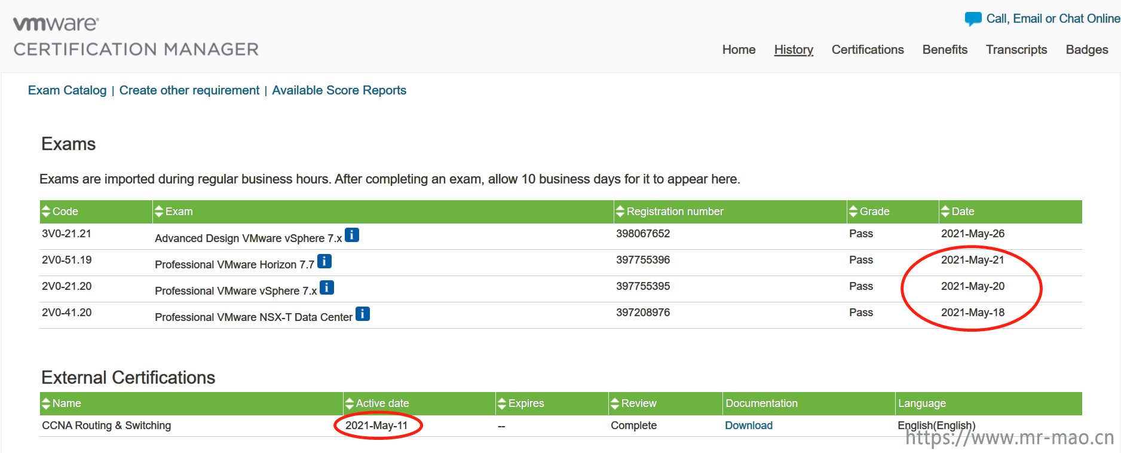Click Professional VMware Horizon 7.7 name
Screen dimensions: 1121x453
[x=234, y=265]
